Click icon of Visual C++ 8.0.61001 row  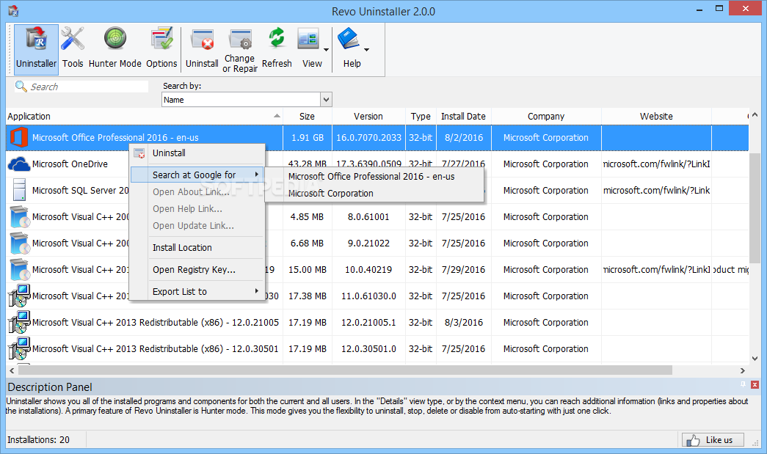[x=20, y=216]
